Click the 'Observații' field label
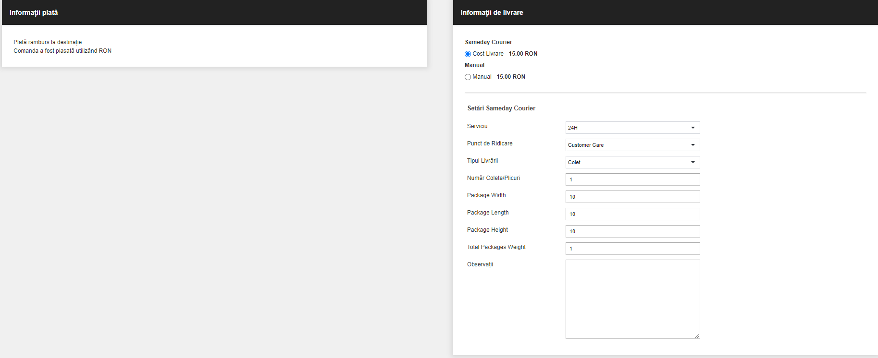 click(x=480, y=264)
